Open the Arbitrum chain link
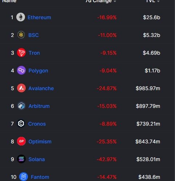This screenshot has width=175, height=181. coord(39,106)
